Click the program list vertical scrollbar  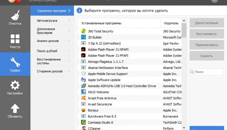(x=184, y=76)
